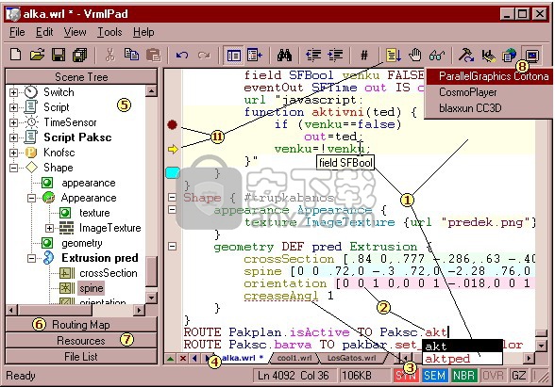Open the File menu
This screenshot has height=387, width=555.
click(x=17, y=32)
